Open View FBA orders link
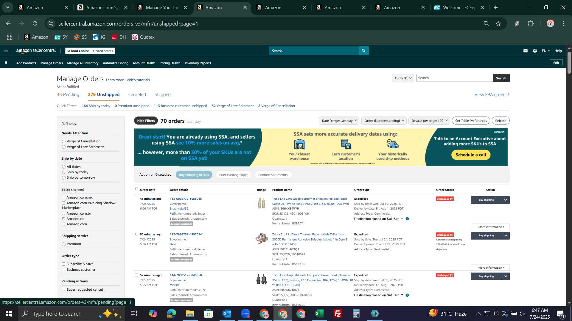 pos(492,95)
